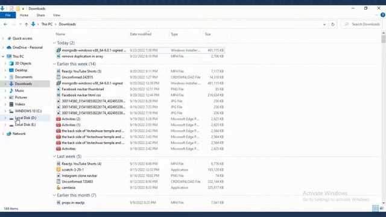Click icon of scratch-3-29-1 application
This screenshot has height=217, width=386.
(59, 169)
